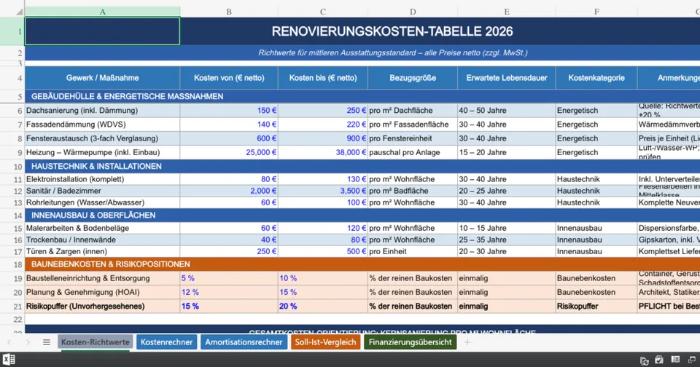Click the 10 – 15 Jahre lifespan cell
The height and width of the screenshot is (367, 700).
507,228
